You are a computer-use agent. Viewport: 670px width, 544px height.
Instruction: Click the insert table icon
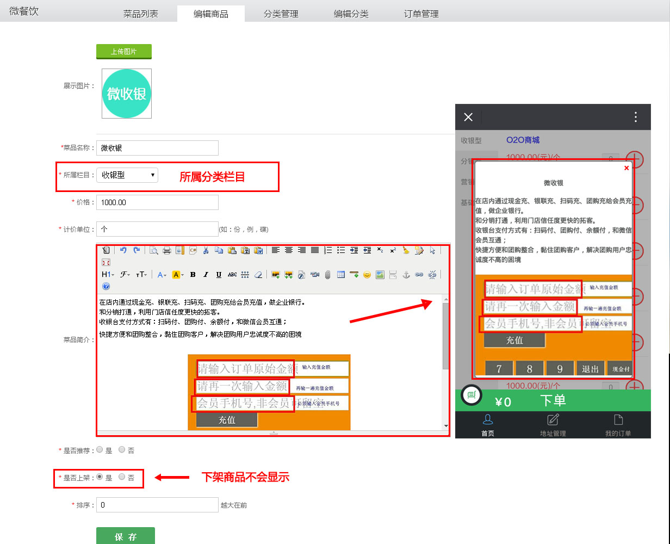pos(341,275)
